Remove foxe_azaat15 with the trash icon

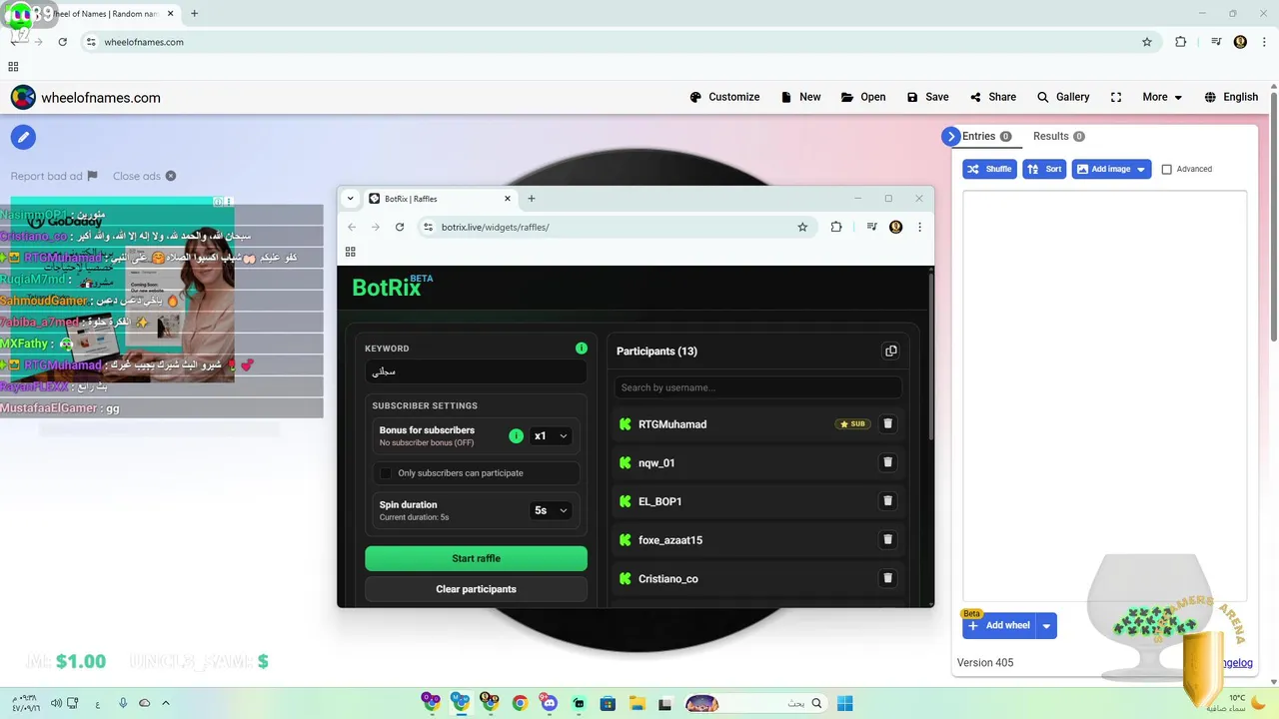click(887, 540)
